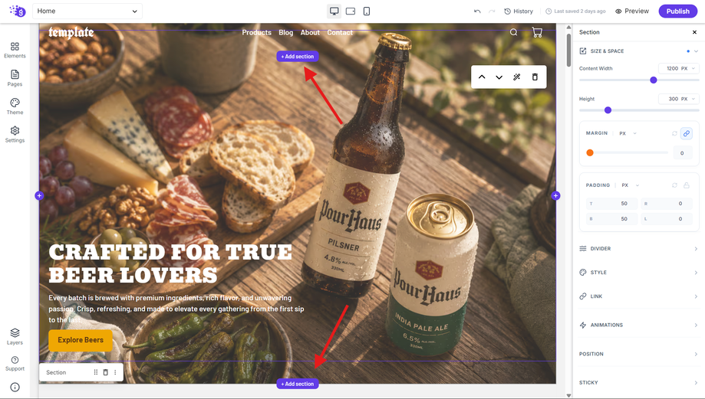Image resolution: width=705 pixels, height=399 pixels.
Task: Click the padding left field
Action: tap(667, 219)
